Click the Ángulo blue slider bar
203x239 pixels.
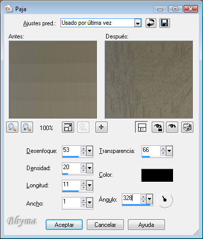[x=136, y=205]
